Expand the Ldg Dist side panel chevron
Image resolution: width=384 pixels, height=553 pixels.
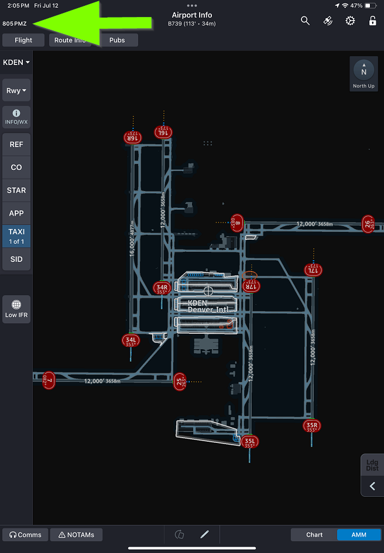coord(372,486)
